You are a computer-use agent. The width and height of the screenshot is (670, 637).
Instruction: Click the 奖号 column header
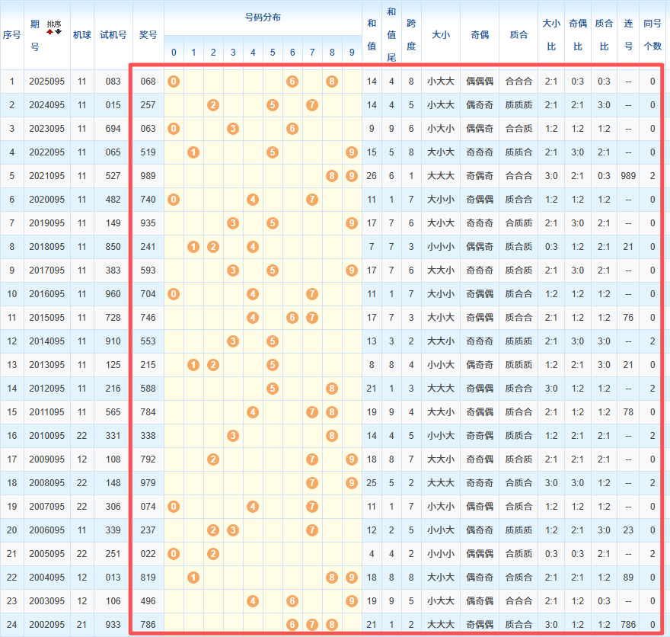point(148,34)
